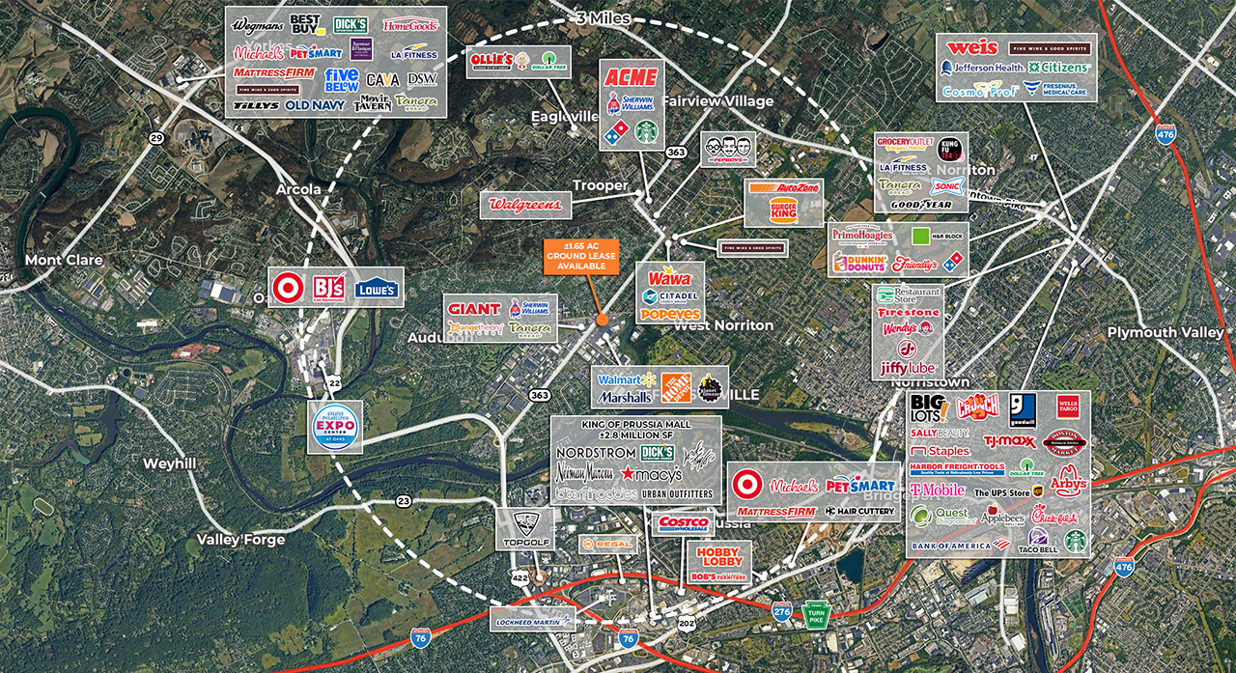Viewport: 1236px width, 673px height.
Task: Select The Home Depot logo
Action: pyautogui.click(x=674, y=388)
